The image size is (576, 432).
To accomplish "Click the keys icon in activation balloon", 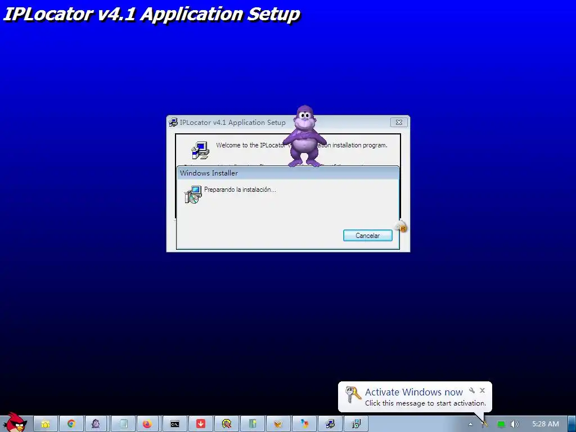I will click(x=353, y=394).
